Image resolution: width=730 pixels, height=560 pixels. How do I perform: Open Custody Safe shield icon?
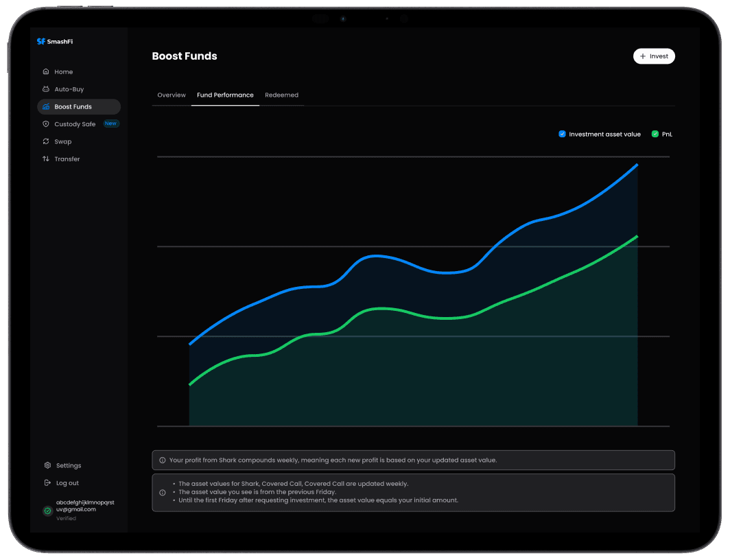coord(45,124)
